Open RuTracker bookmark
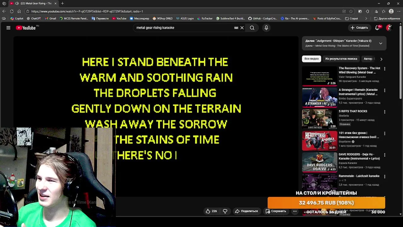This screenshot has width=403, height=227. click(204, 19)
